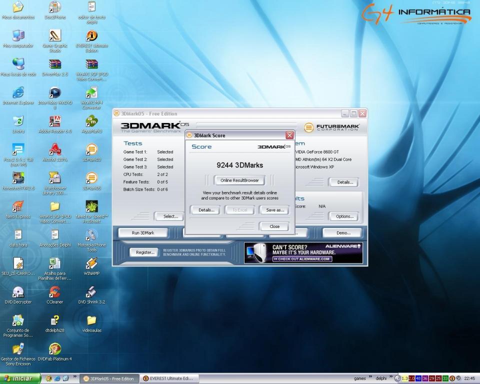The height and width of the screenshot is (384, 480).
Task: Select the Anotações Delphi document icon
Action: click(55, 238)
